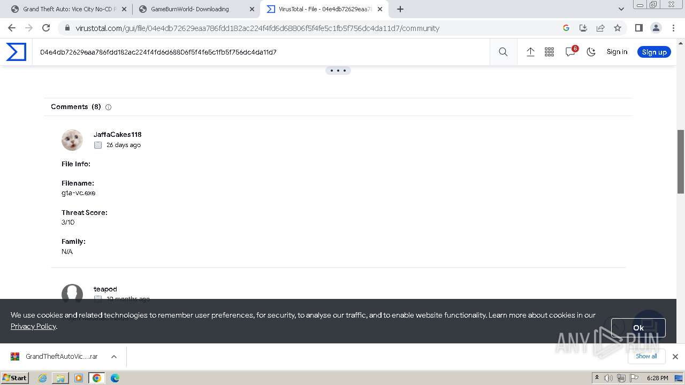The width and height of the screenshot is (685, 385).
Task: Bookmark this page with star
Action: point(618,28)
